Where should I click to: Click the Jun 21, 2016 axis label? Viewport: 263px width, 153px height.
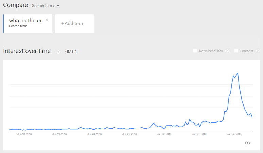pos(129,134)
